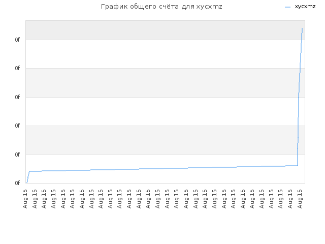Click the second 0f label from the bottom
The height and width of the screenshot is (244, 325).
pyautogui.click(x=17, y=155)
